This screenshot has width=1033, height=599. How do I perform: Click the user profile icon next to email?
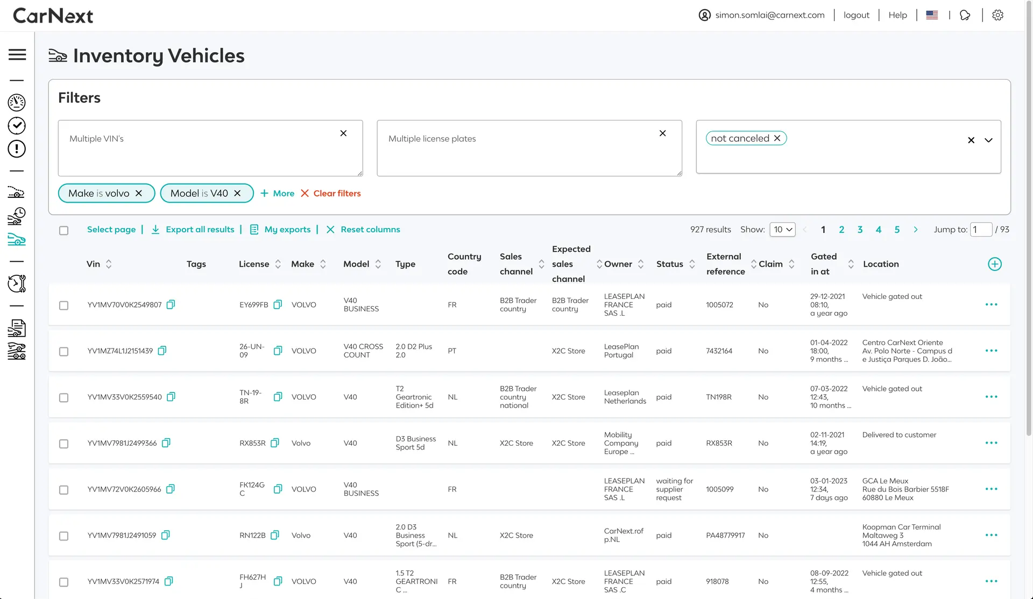[705, 15]
